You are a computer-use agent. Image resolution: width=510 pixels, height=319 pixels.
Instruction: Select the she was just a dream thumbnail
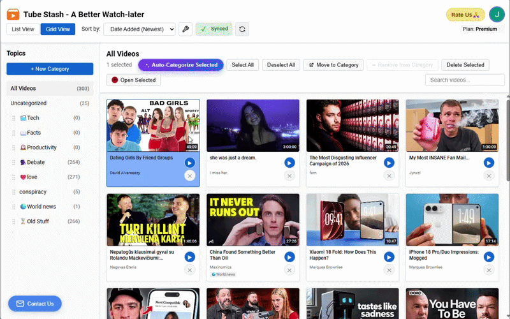252,125
